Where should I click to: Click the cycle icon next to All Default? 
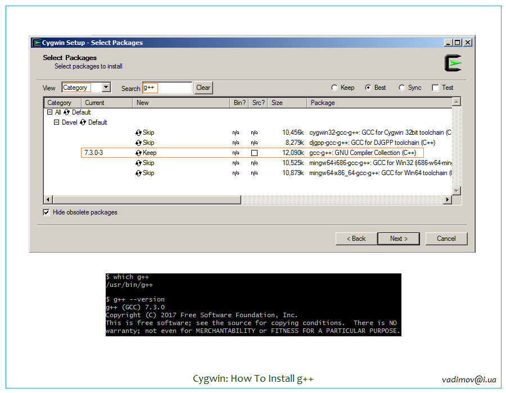66,112
